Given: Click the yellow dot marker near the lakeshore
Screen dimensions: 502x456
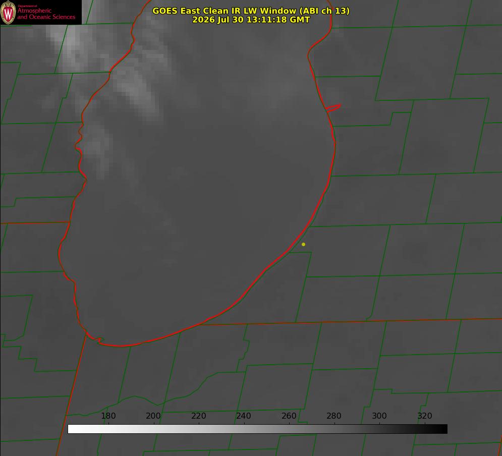Looking at the screenshot, I should click(303, 244).
